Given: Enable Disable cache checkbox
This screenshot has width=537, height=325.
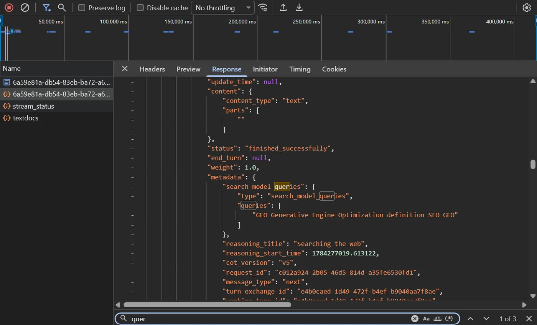Looking at the screenshot, I should 140,8.
